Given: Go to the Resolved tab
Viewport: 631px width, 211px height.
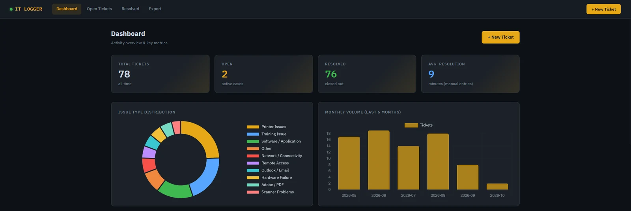Looking at the screenshot, I should [x=130, y=9].
